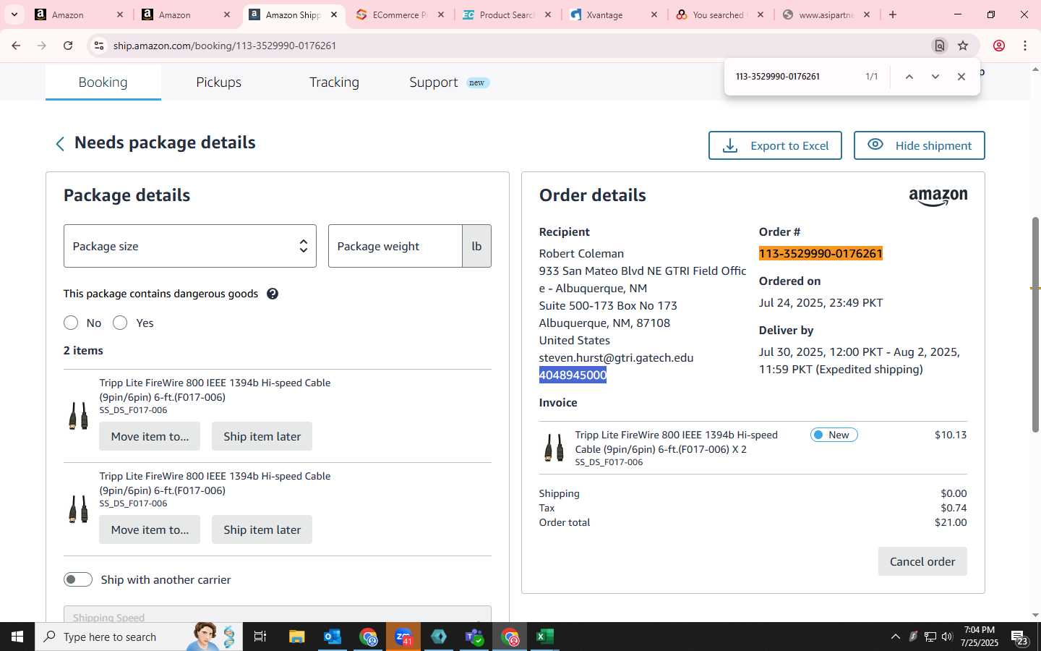Screen dimensions: 1041x651
Task: Open the tab search dropdown arrow
Action: [14, 14]
